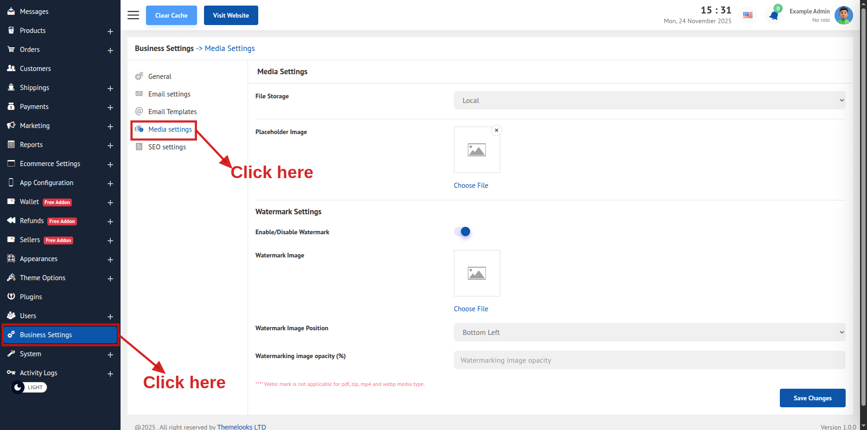Click the Plugins sidebar icon
This screenshot has height=430, width=867.
coord(11,296)
